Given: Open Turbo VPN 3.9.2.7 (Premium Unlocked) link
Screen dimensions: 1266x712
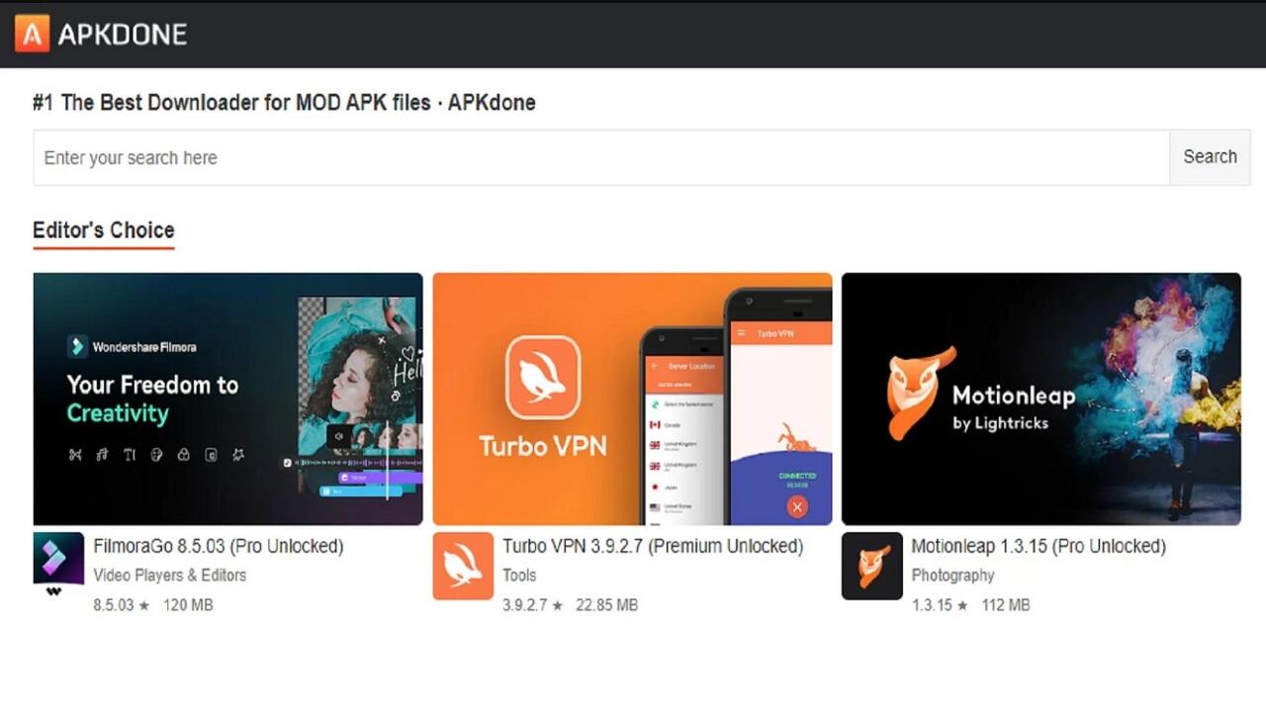Looking at the screenshot, I should pyautogui.click(x=653, y=546).
